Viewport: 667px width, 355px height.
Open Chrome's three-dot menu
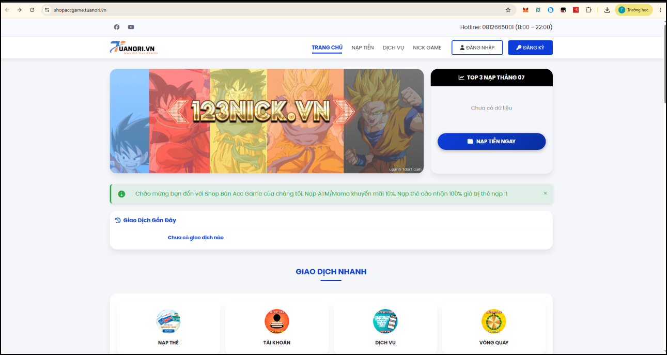coord(660,10)
